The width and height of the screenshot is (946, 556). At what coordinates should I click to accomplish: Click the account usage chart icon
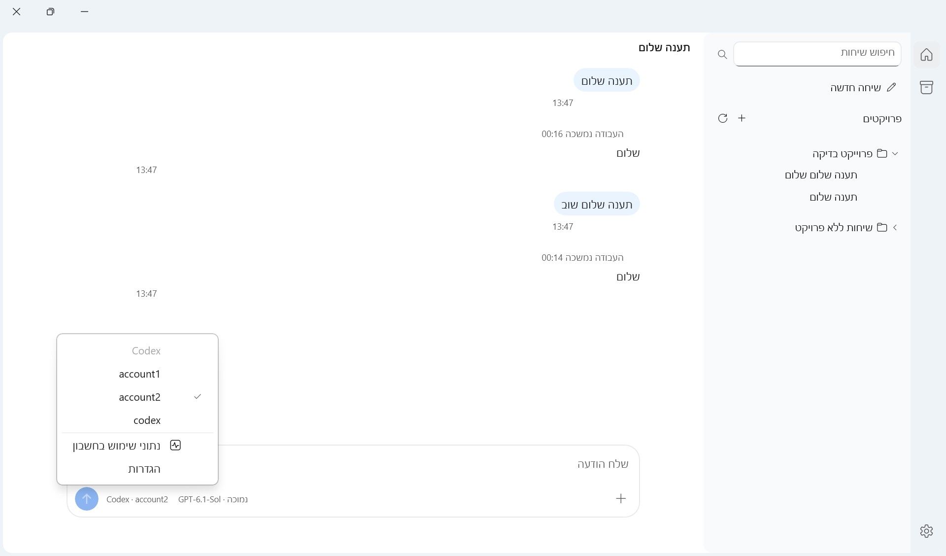point(175,445)
